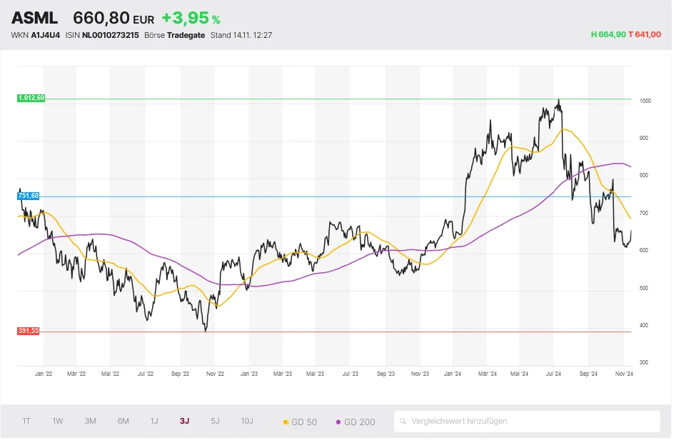Switch to the 1T timeframe
This screenshot has height=448, width=676.
(26, 422)
